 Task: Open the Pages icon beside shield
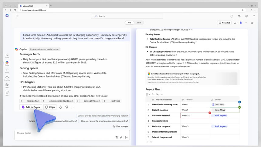pyautogui.click(x=241, y=23)
